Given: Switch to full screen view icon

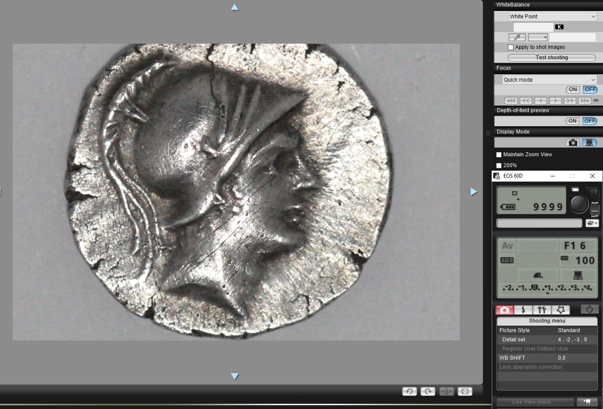Looking at the screenshot, I should pyautogui.click(x=465, y=392).
